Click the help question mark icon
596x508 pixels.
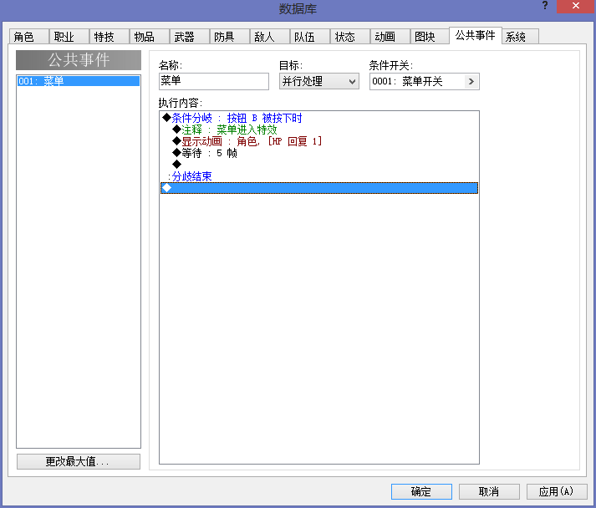tap(545, 6)
